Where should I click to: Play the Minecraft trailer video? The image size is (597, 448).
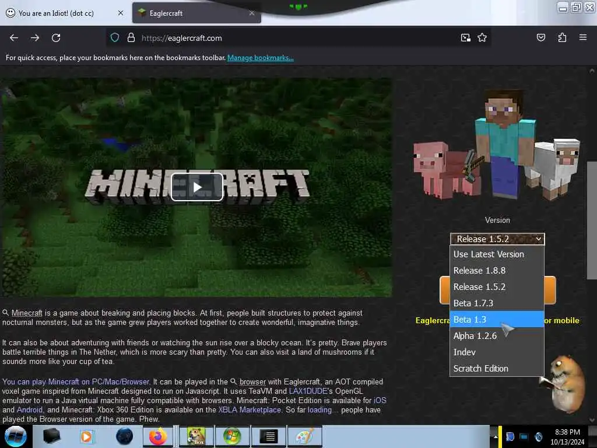pos(197,187)
